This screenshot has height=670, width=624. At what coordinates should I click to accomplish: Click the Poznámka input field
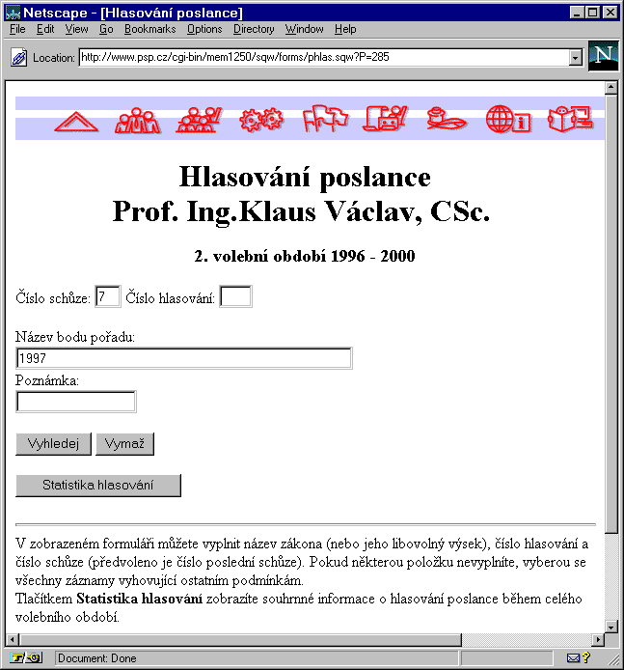tap(76, 402)
